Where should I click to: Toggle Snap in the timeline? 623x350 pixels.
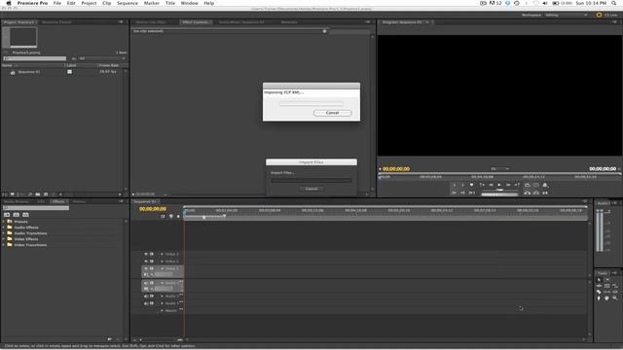point(163,216)
